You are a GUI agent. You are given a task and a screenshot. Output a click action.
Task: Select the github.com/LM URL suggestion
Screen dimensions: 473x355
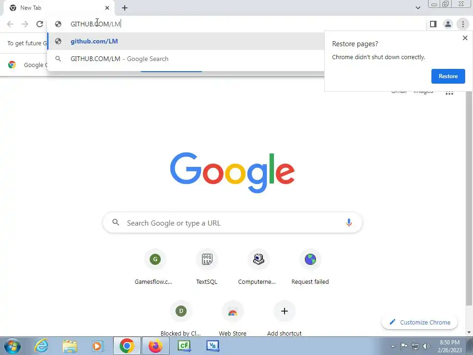pos(186,41)
